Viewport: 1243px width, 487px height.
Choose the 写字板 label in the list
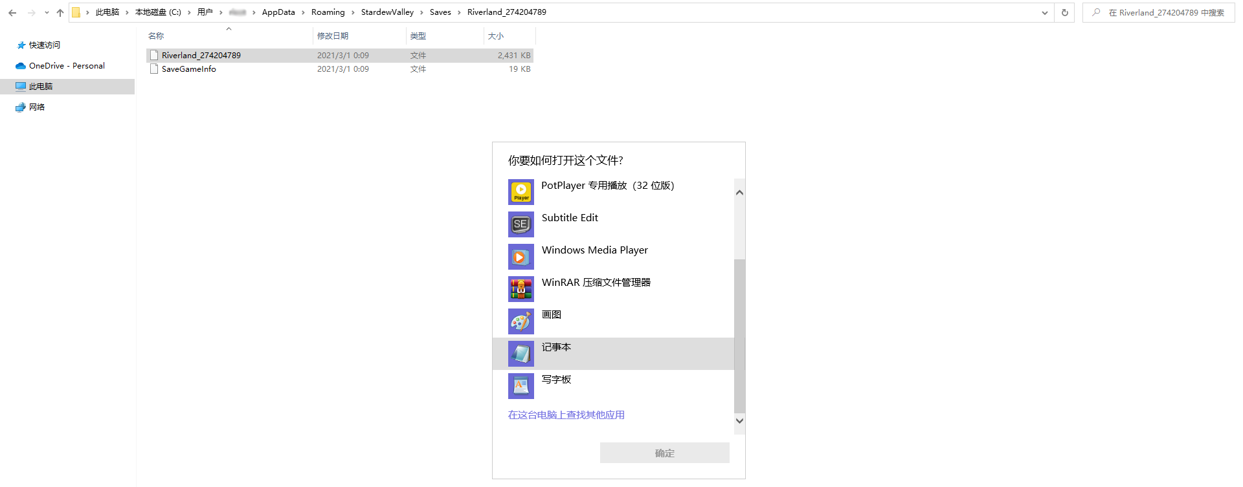[557, 380]
